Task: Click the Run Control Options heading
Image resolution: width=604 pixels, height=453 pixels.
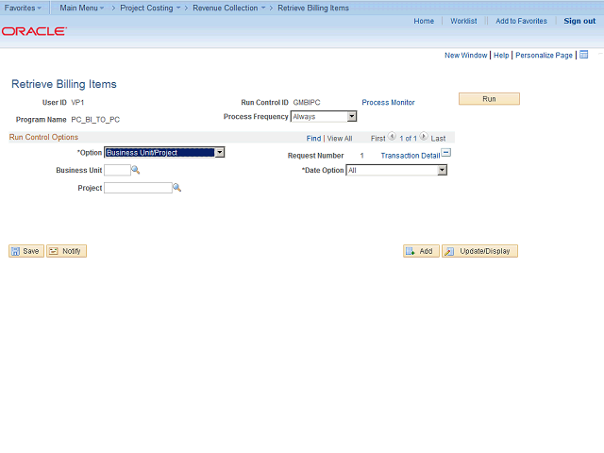Action: coord(43,137)
